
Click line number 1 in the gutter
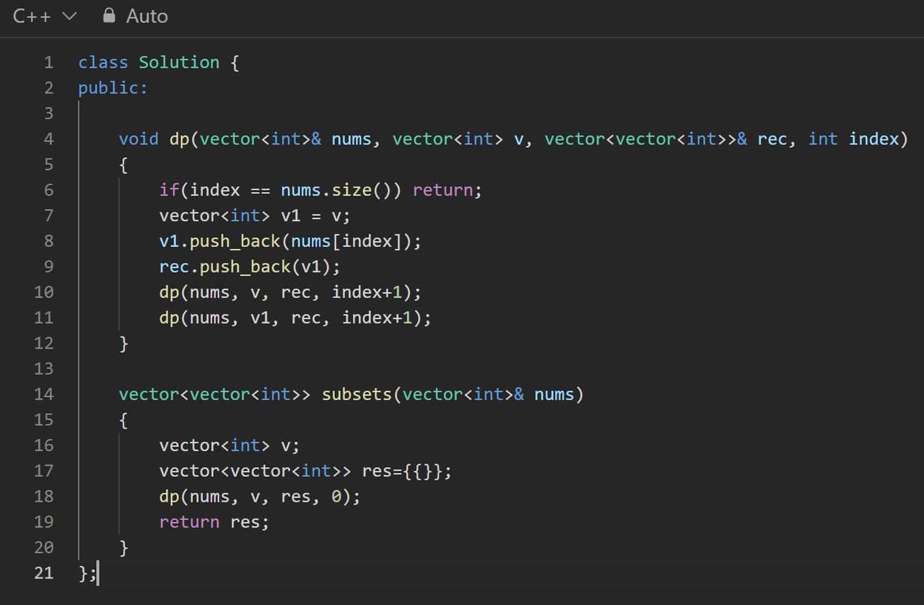pos(48,63)
